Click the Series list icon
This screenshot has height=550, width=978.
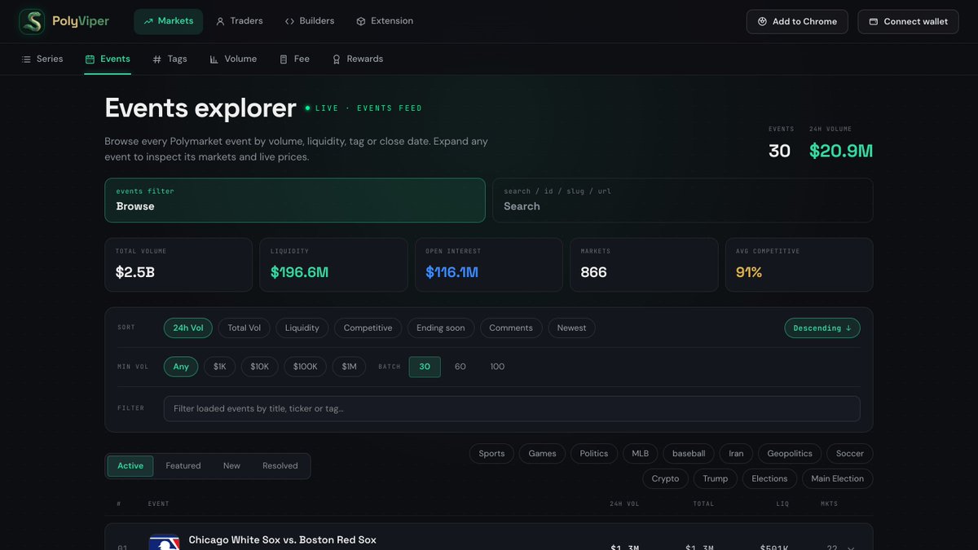(26, 59)
